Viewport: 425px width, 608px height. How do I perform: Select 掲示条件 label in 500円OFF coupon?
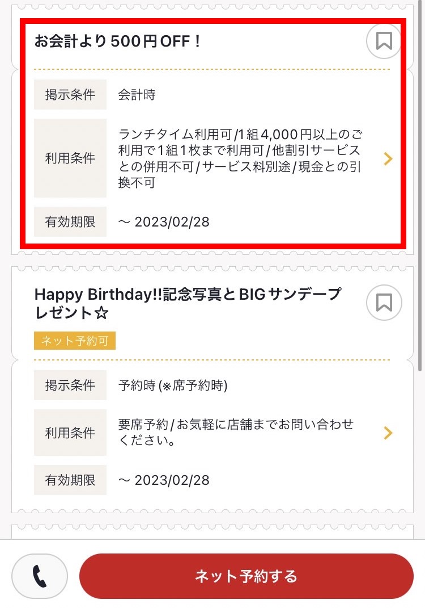coord(70,95)
